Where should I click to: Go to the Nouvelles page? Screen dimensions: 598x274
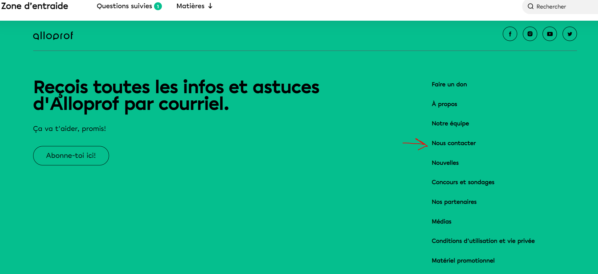click(445, 163)
